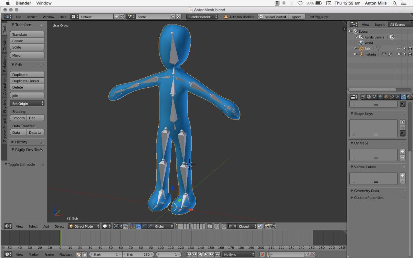Select the translate manipulator arrow icon
The height and width of the screenshot is (258, 413).
tap(139, 226)
